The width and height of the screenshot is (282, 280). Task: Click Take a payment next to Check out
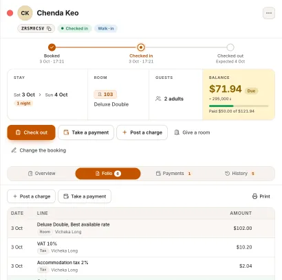coord(86,132)
